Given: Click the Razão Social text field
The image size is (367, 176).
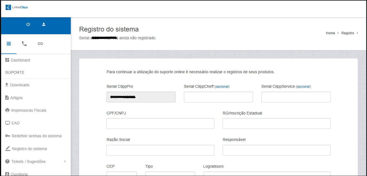Looking at the screenshot, I should [160, 150].
